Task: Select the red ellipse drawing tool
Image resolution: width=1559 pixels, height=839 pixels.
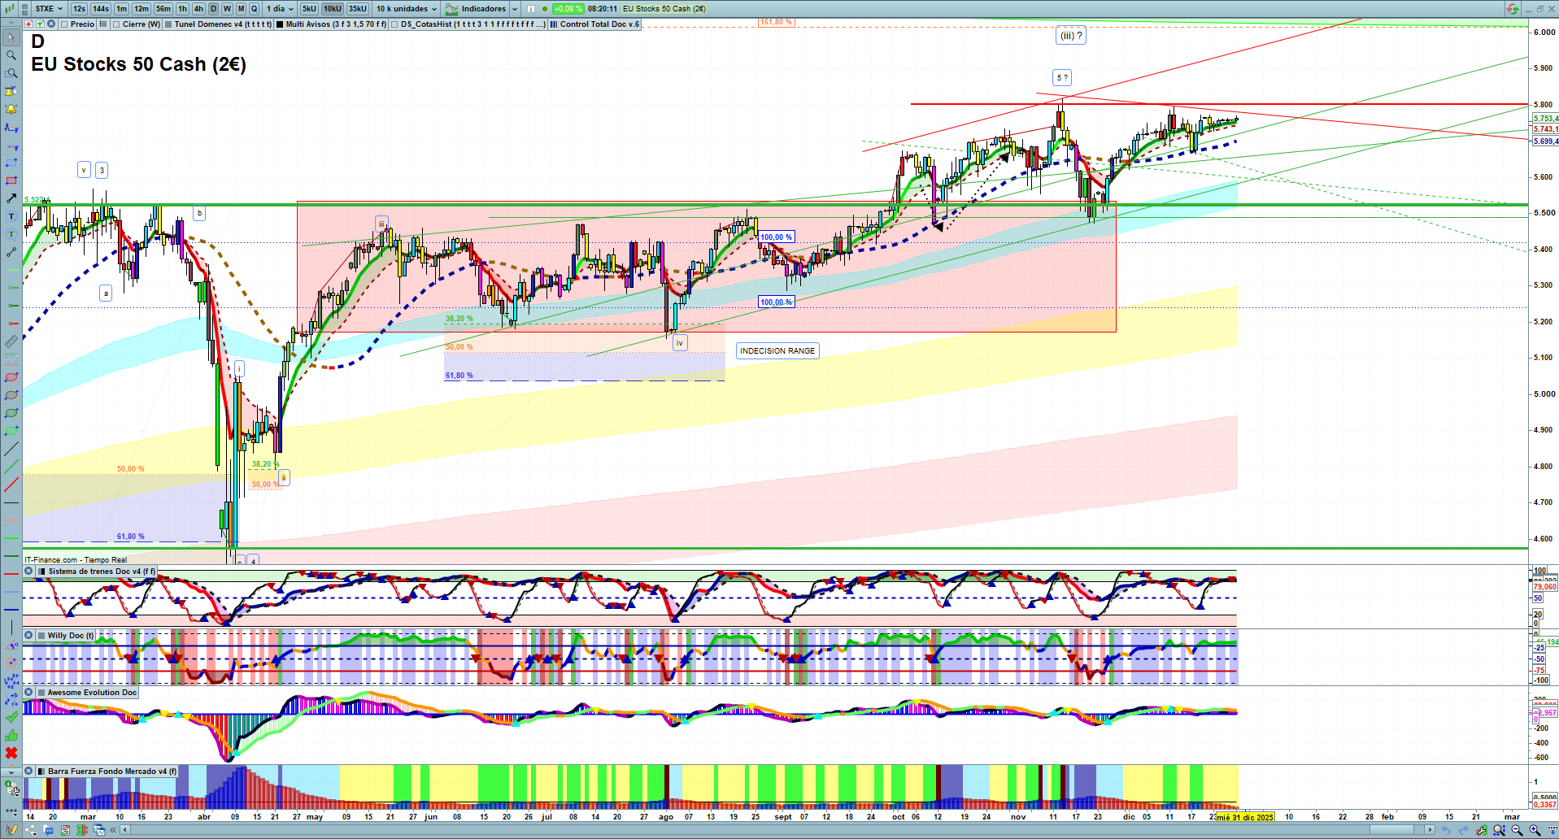Action: click(x=11, y=377)
